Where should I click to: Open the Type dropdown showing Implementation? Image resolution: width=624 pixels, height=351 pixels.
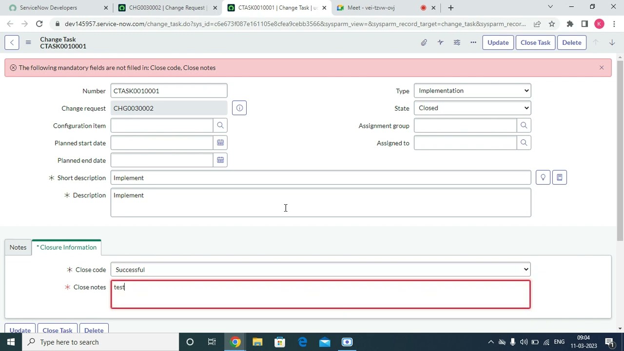click(x=472, y=91)
